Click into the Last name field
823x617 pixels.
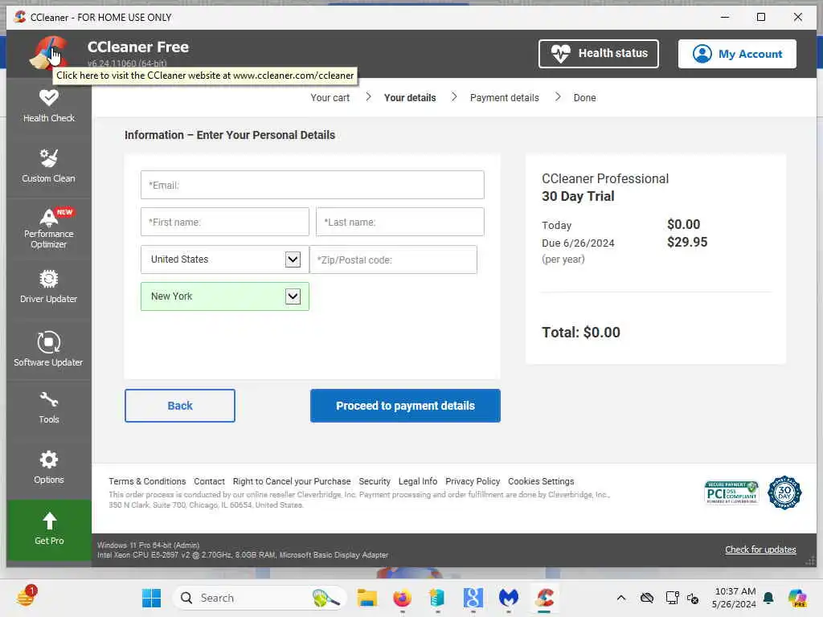[x=400, y=222]
